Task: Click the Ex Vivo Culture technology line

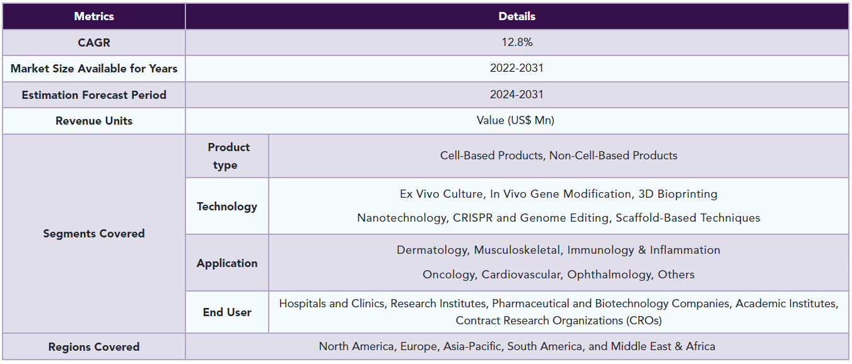Action: tap(559, 194)
